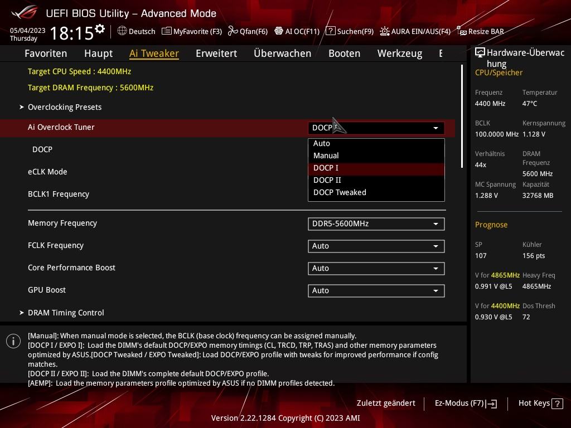
Task: Click the MyFavorite list icon
Action: point(166,31)
